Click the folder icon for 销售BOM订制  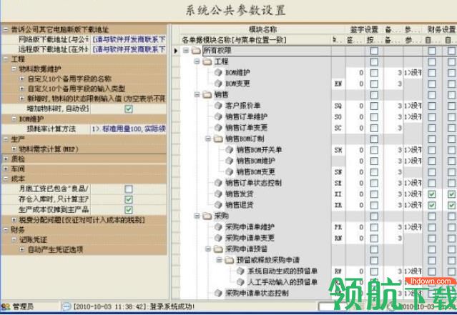point(218,139)
